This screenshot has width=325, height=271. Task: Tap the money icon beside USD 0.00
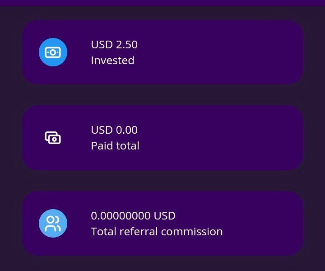[x=53, y=138]
